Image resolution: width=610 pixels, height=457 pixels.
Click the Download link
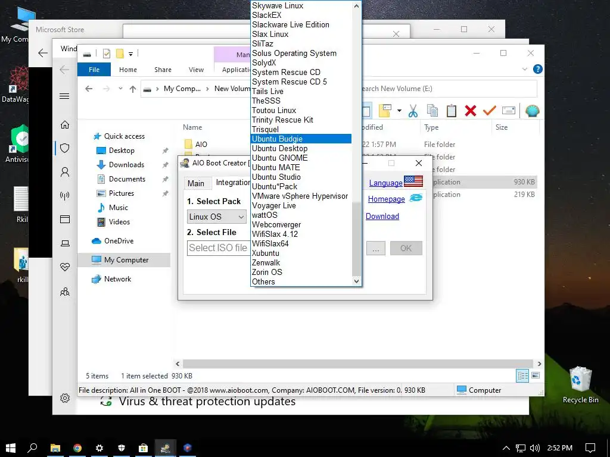[382, 216]
